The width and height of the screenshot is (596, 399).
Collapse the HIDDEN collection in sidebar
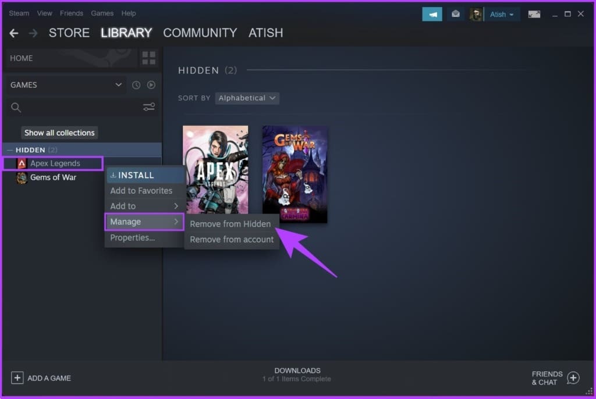pos(10,150)
